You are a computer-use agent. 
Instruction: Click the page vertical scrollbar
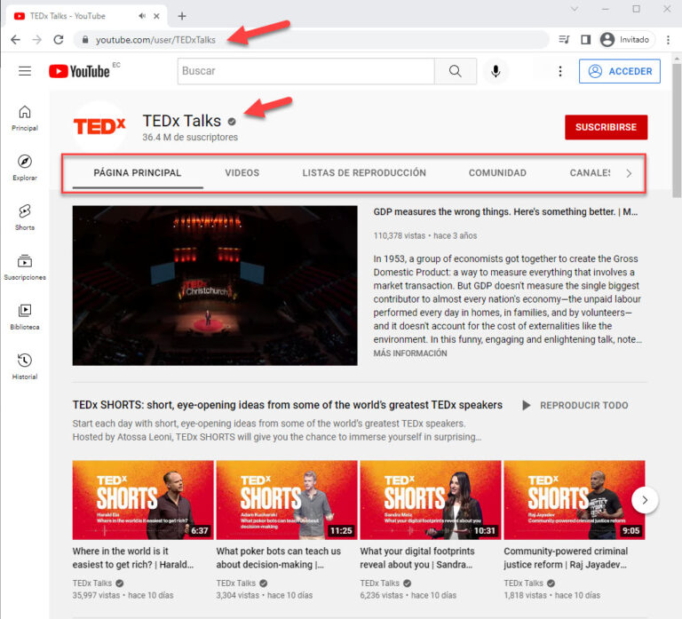tap(677, 131)
